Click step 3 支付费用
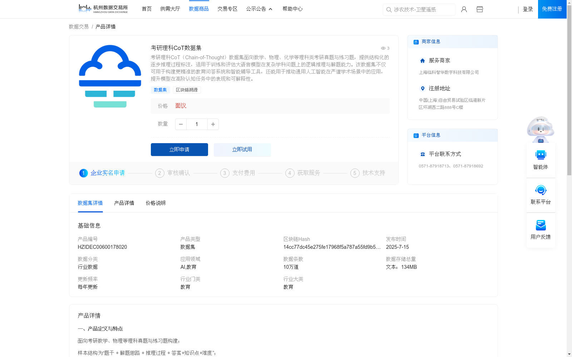Screen dimensions: 572x357 click(x=238, y=173)
